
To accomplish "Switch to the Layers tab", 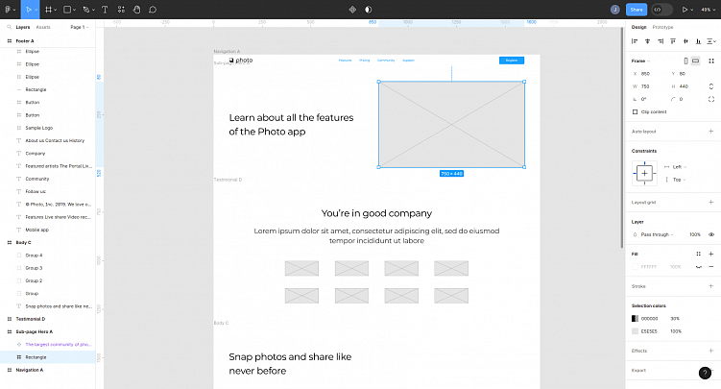I will coord(22,27).
